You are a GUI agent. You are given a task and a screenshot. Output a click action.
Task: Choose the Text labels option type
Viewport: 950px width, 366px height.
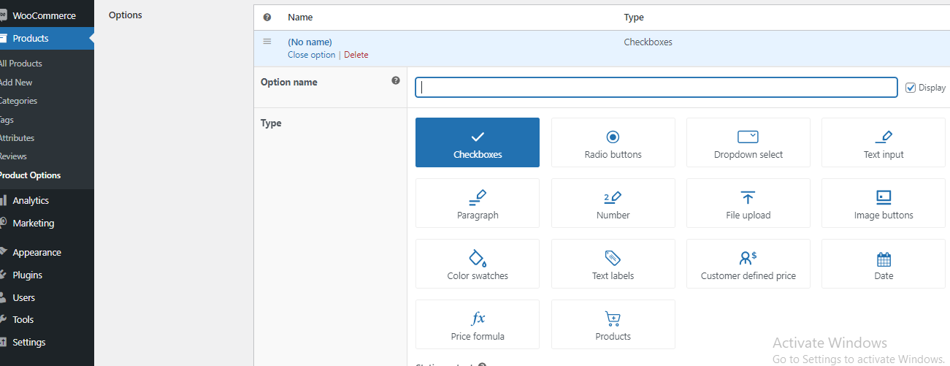click(613, 264)
